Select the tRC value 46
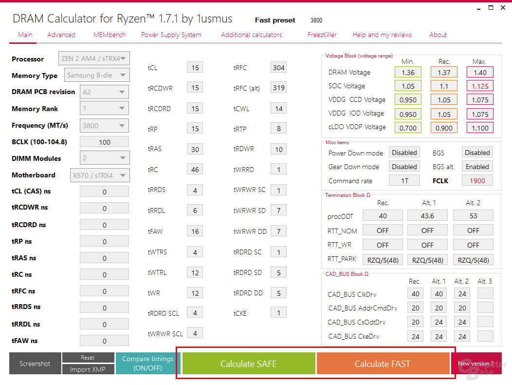 [x=195, y=170]
